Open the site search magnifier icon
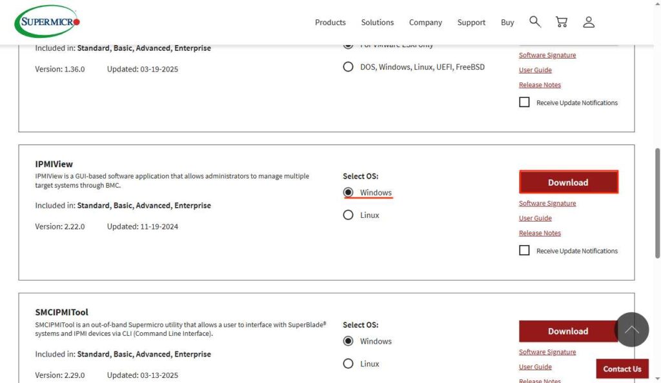This screenshot has height=383, width=661. point(535,22)
